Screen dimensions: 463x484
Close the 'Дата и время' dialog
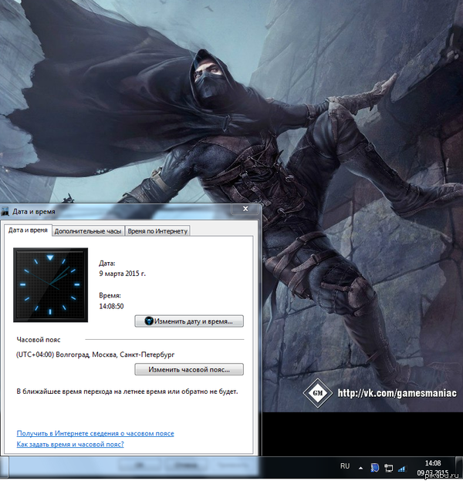245,209
